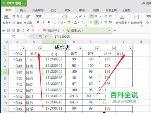Center text horizontally
151x113 pixels.
[x=96, y=22]
